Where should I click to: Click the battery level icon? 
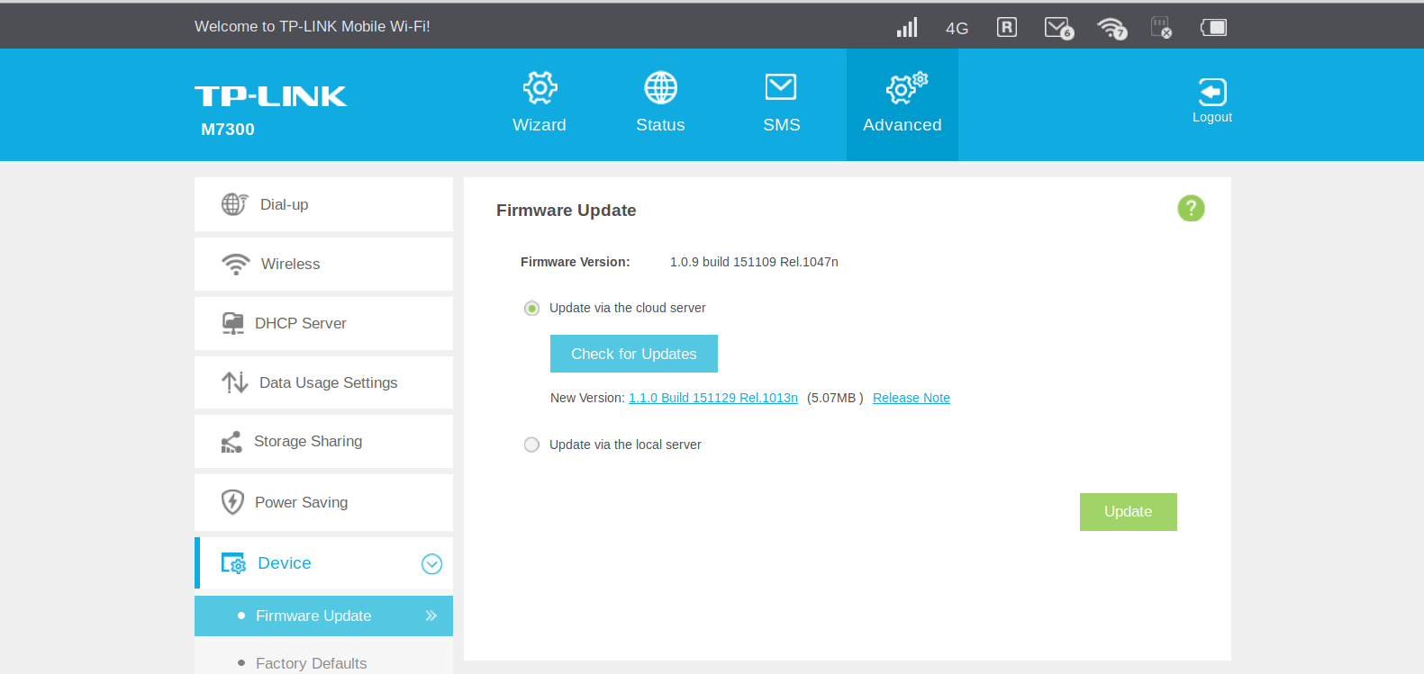1213,27
